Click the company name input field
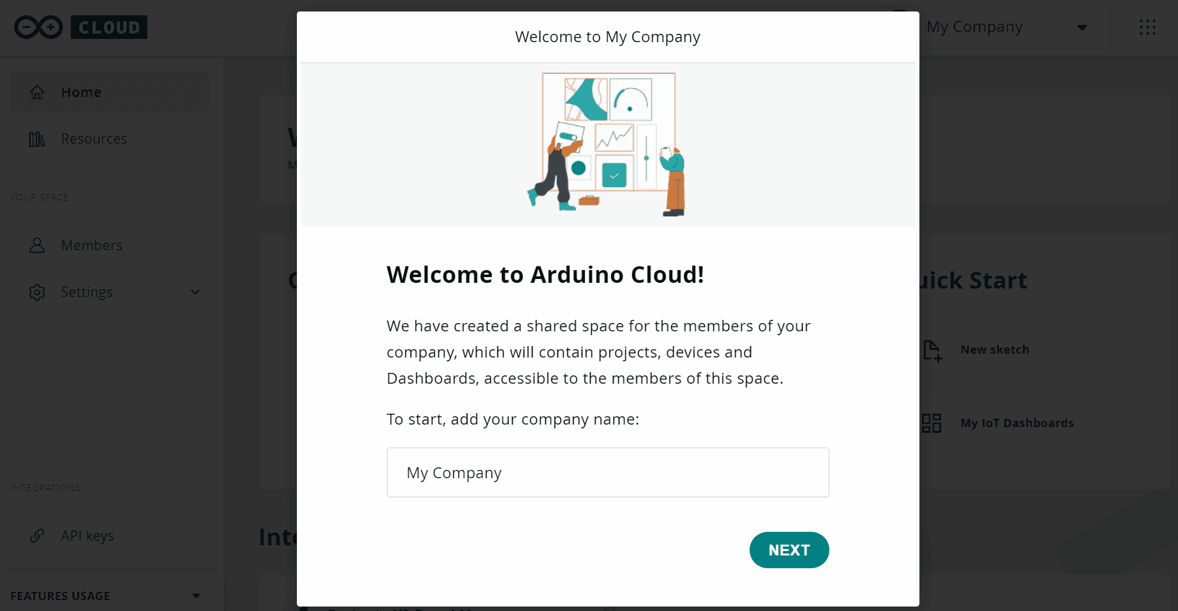1178x611 pixels. [607, 472]
